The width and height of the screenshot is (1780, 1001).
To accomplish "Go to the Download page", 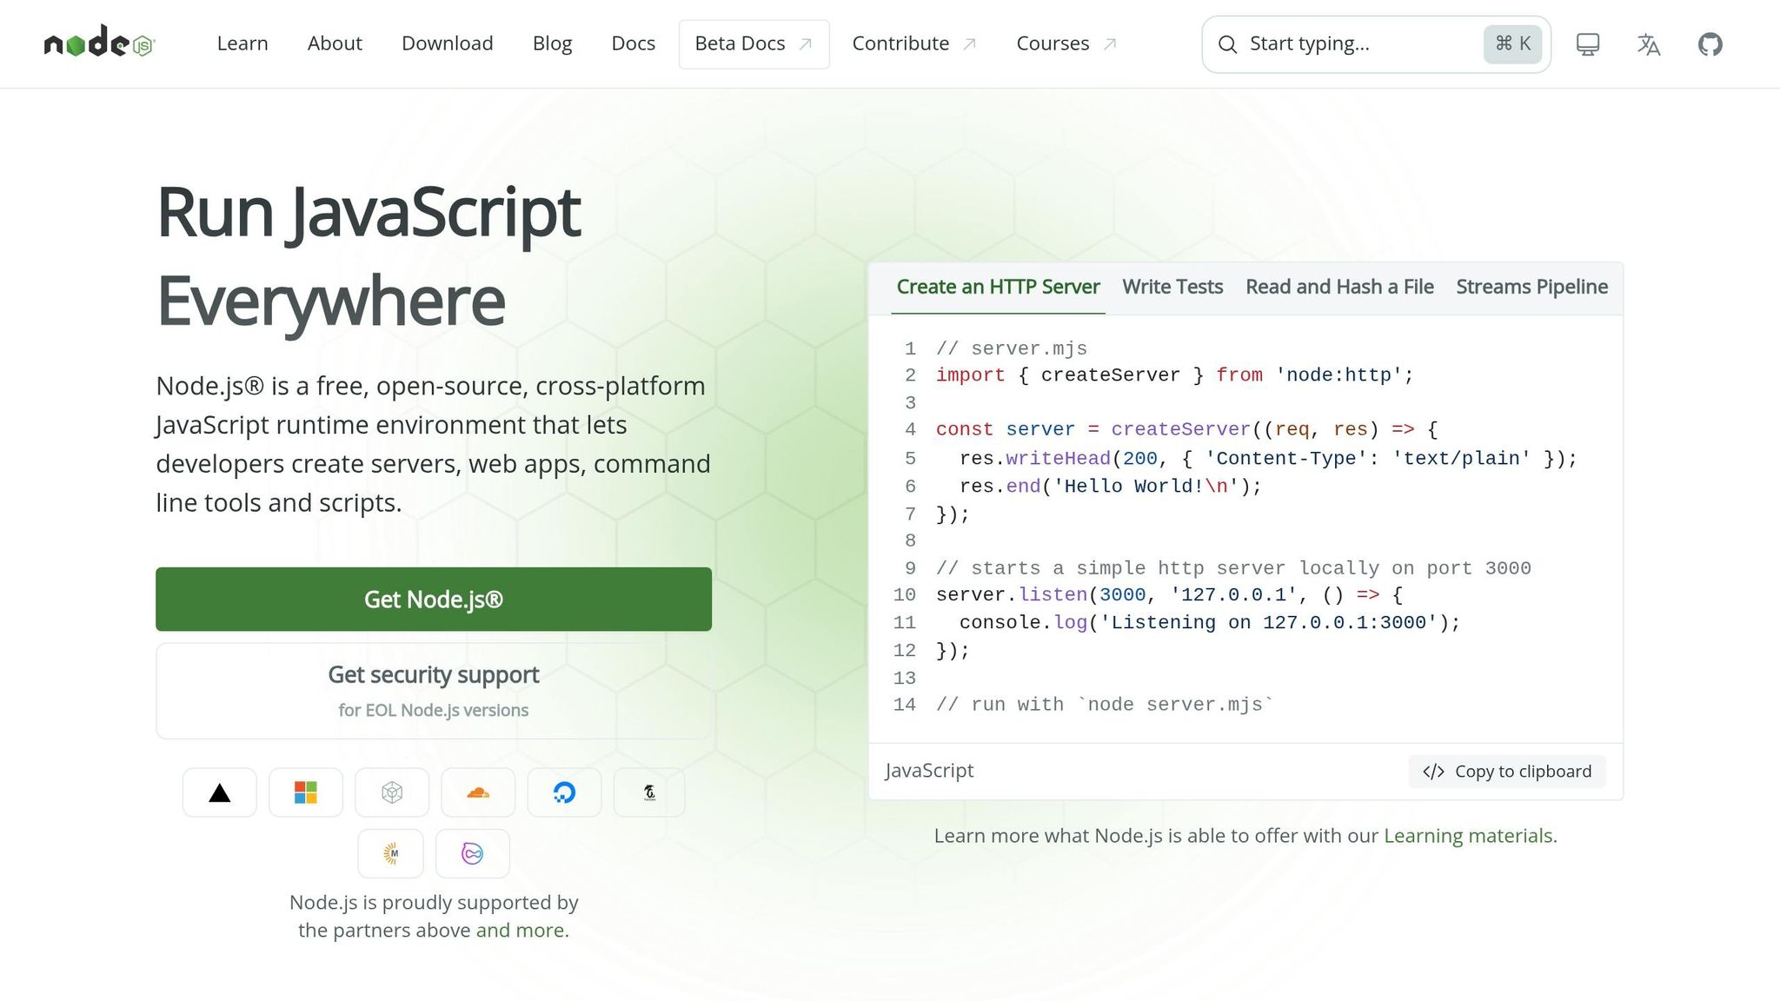I will coord(448,43).
